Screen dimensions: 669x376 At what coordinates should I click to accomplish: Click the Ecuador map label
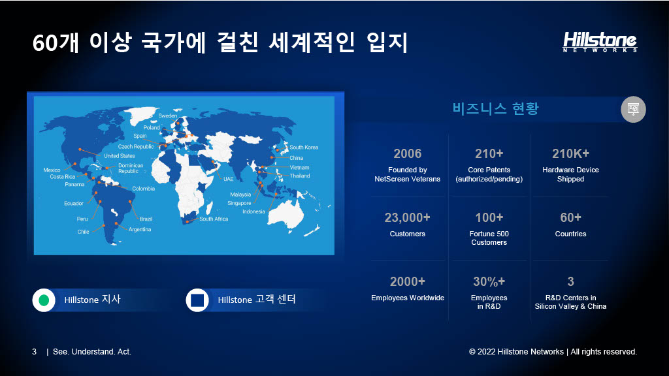(74, 204)
